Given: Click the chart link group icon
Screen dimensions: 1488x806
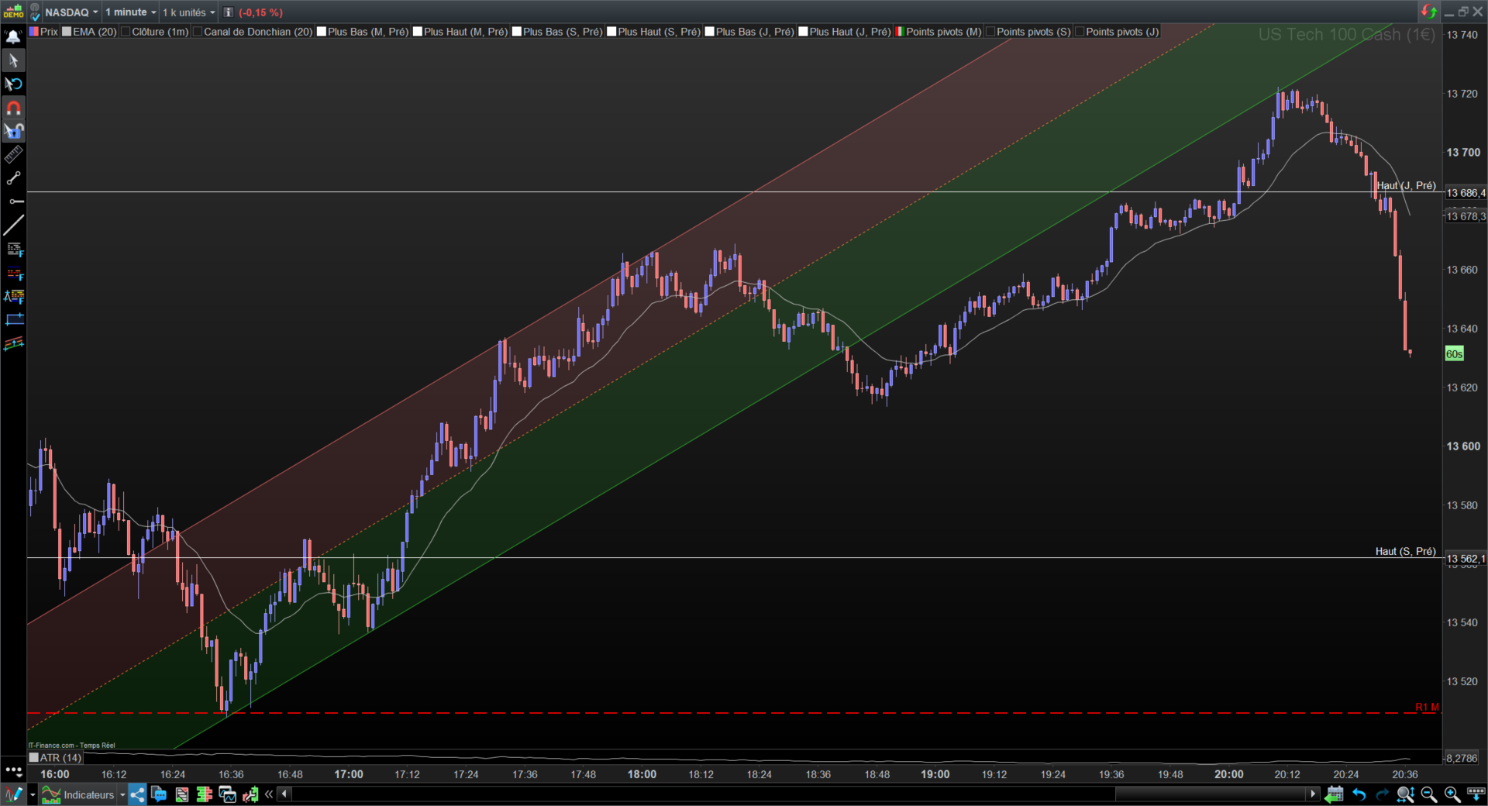Looking at the screenshot, I should coord(34,12).
